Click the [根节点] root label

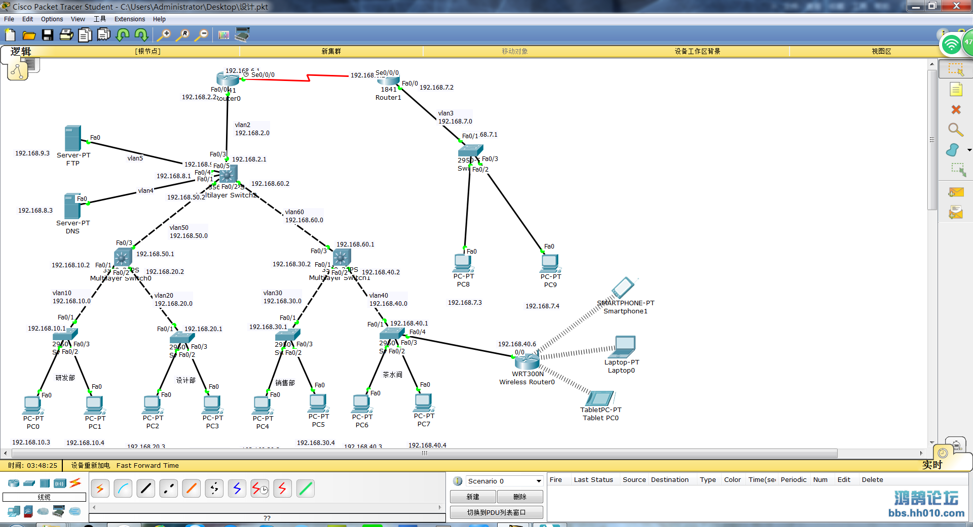tap(147, 51)
